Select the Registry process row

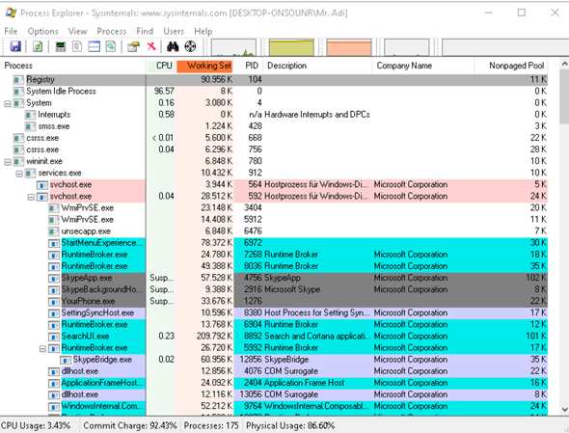pos(274,79)
